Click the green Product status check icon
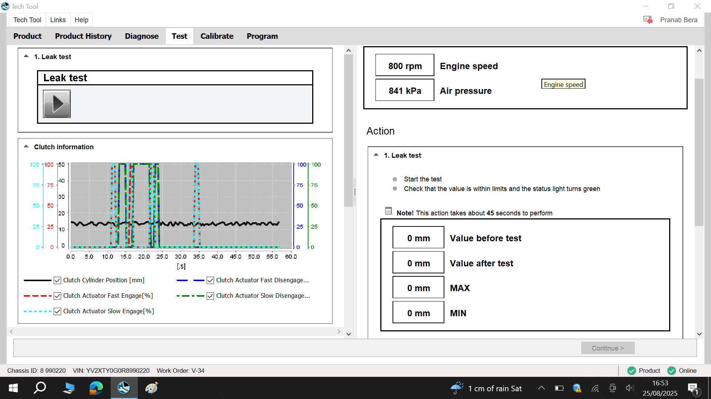 click(632, 371)
